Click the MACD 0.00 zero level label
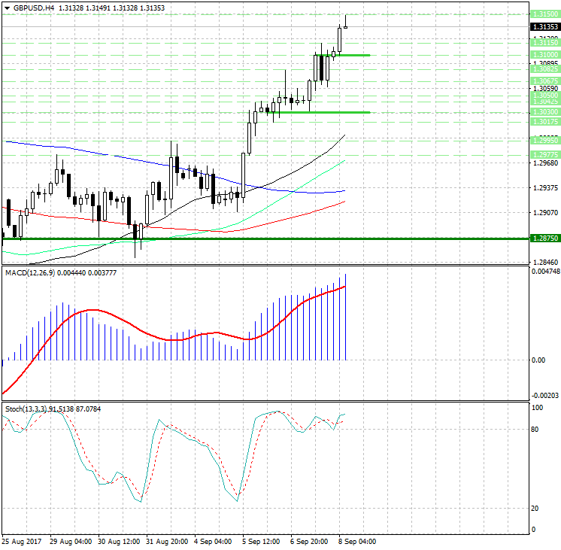This screenshot has height=550, width=561. [538, 360]
